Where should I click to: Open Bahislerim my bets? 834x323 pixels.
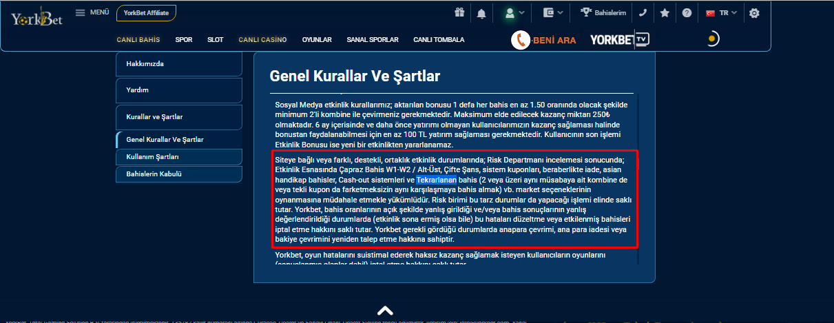(x=603, y=12)
